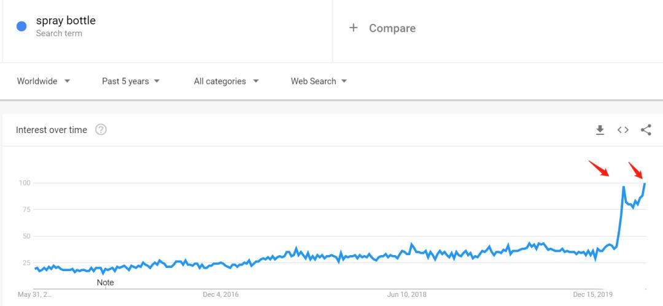Image resolution: width=663 pixels, height=306 pixels.
Task: Click the Dec 4, 2016 axis label
Action: pos(221,294)
